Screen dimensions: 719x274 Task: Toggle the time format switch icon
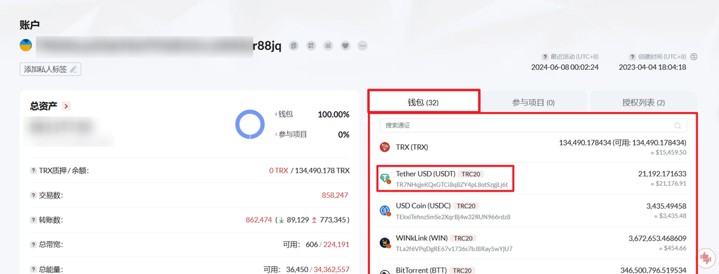point(694,56)
